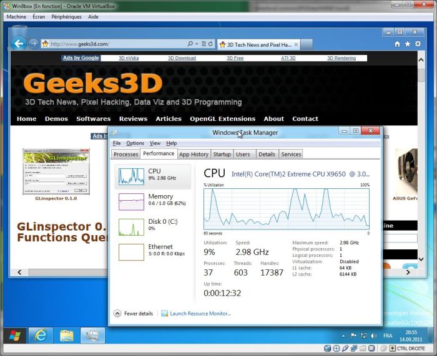The height and width of the screenshot is (356, 437).
Task: Click the search magnifier in the address bar
Action: click(x=190, y=44)
